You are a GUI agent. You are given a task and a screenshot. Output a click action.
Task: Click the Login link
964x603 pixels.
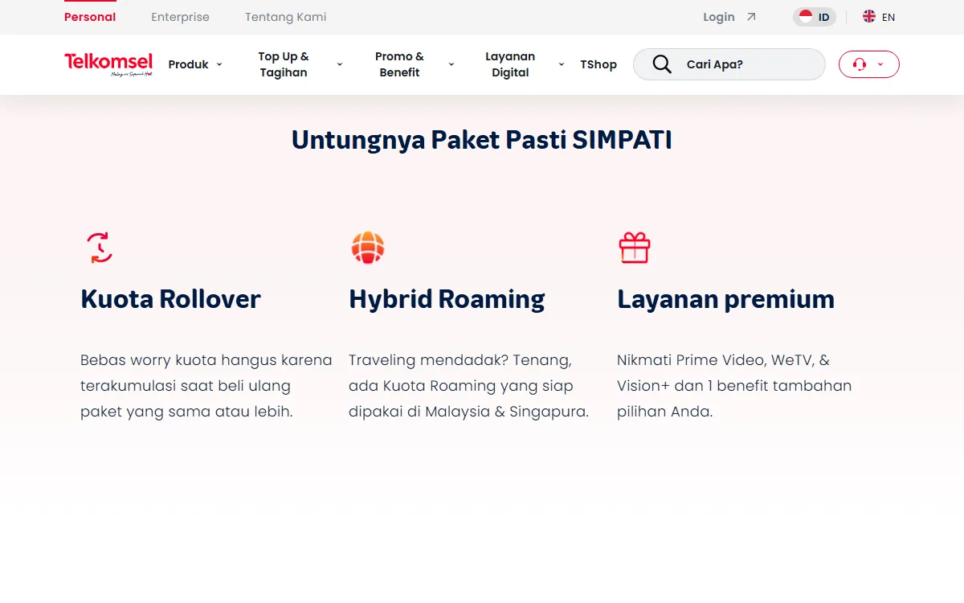tap(719, 17)
